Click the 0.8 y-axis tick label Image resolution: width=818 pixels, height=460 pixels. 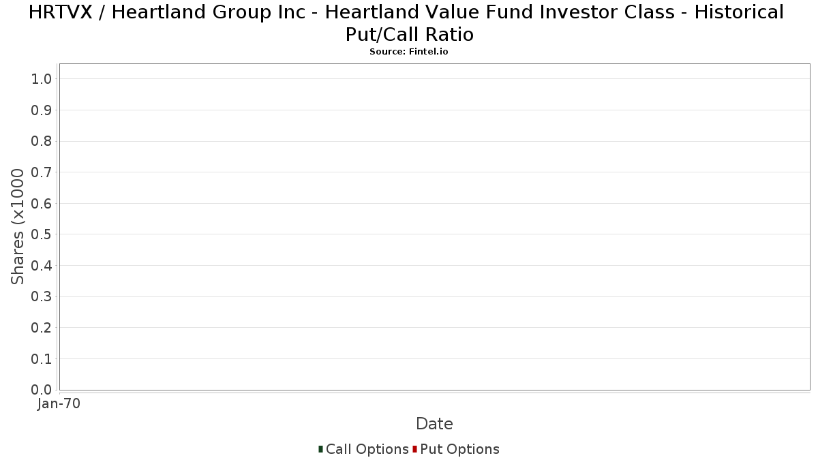(x=42, y=141)
